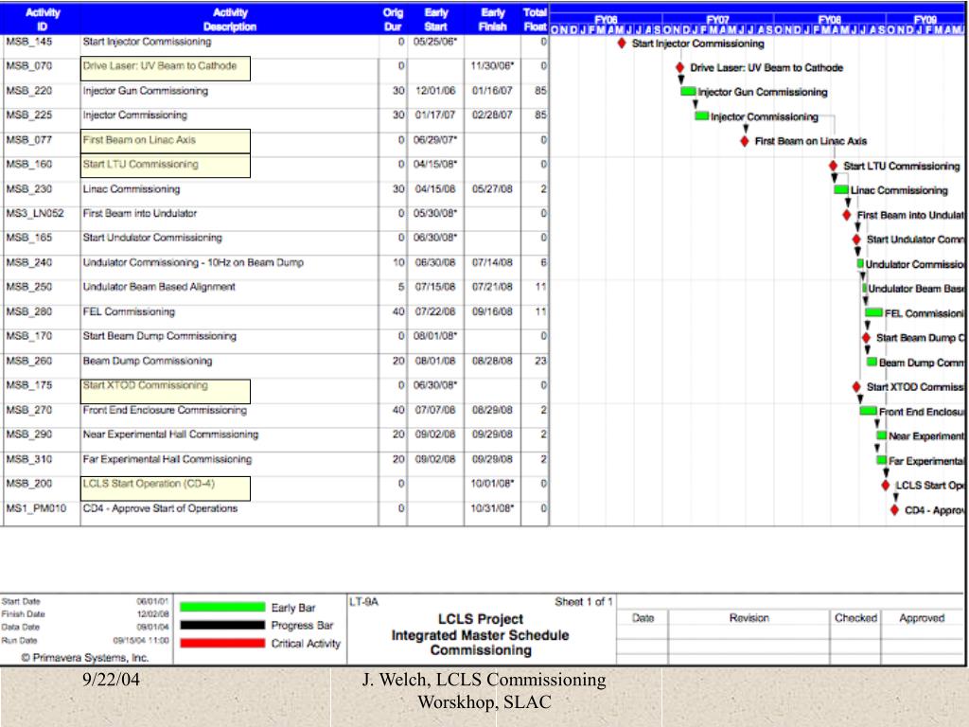Click the FY08 timescale header

click(829, 19)
